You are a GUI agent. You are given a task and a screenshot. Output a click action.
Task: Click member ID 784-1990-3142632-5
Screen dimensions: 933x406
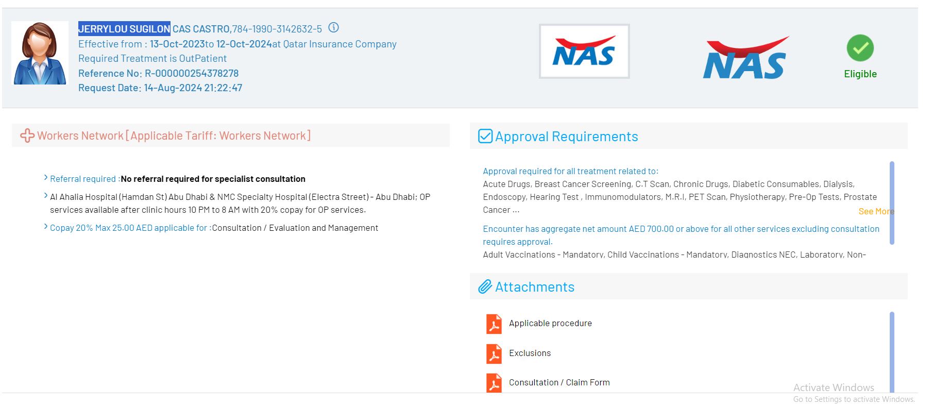pyautogui.click(x=277, y=29)
